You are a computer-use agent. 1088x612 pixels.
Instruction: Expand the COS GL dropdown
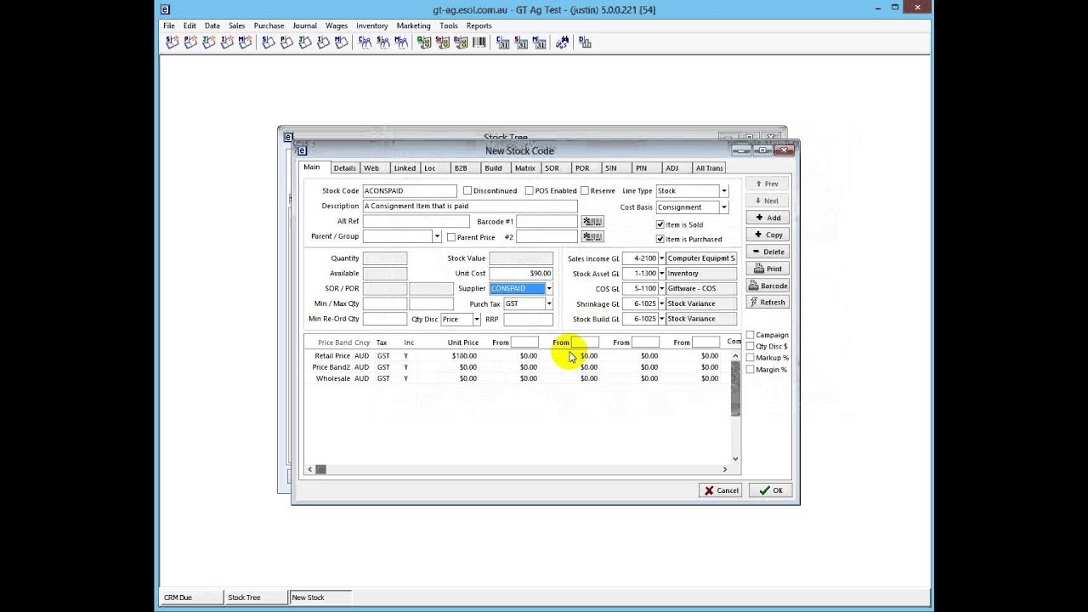point(661,289)
